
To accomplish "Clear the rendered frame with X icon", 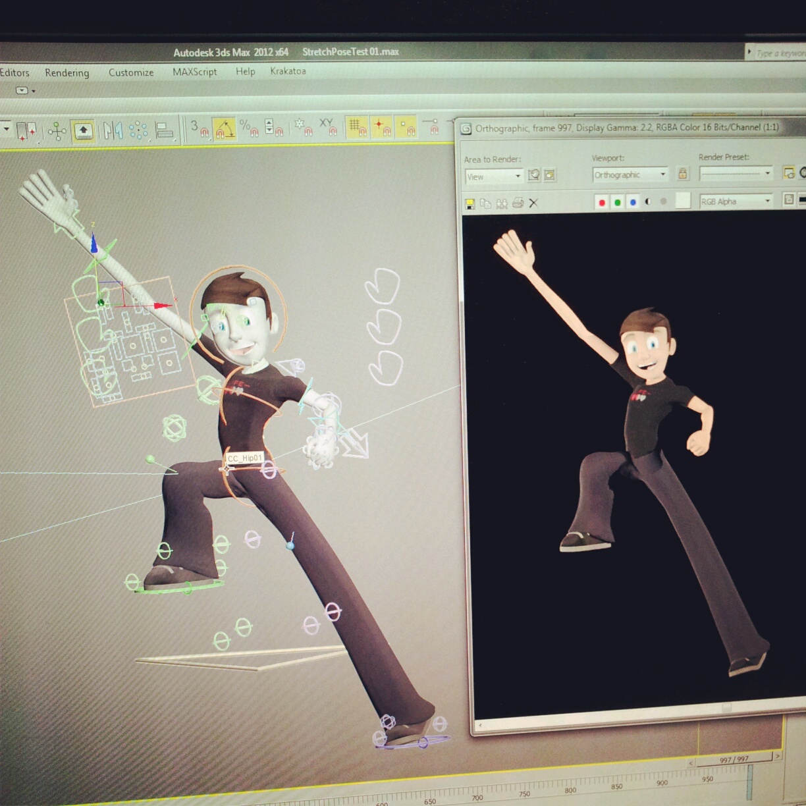I will [x=533, y=203].
